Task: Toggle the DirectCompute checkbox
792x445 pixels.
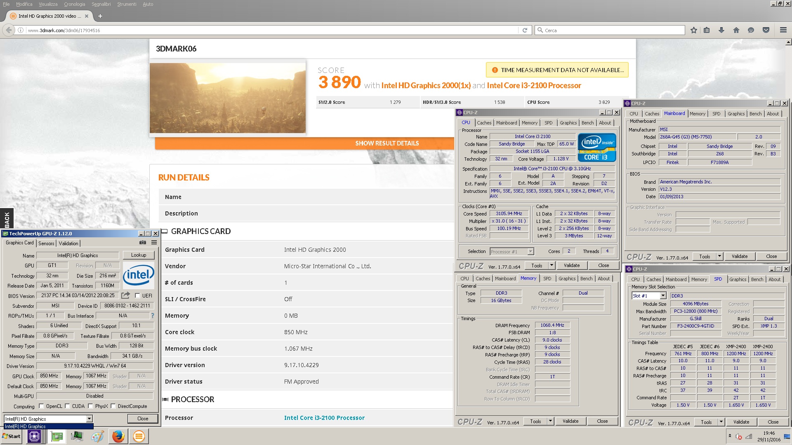Action: point(113,406)
